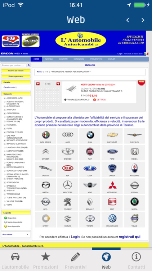Viewport: 152px width, 271px height.
Task: Switch to L'automobile bottom tab
Action: 15,260
